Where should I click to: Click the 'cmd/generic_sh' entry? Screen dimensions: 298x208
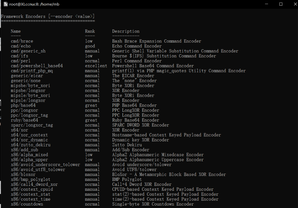pos(28,51)
